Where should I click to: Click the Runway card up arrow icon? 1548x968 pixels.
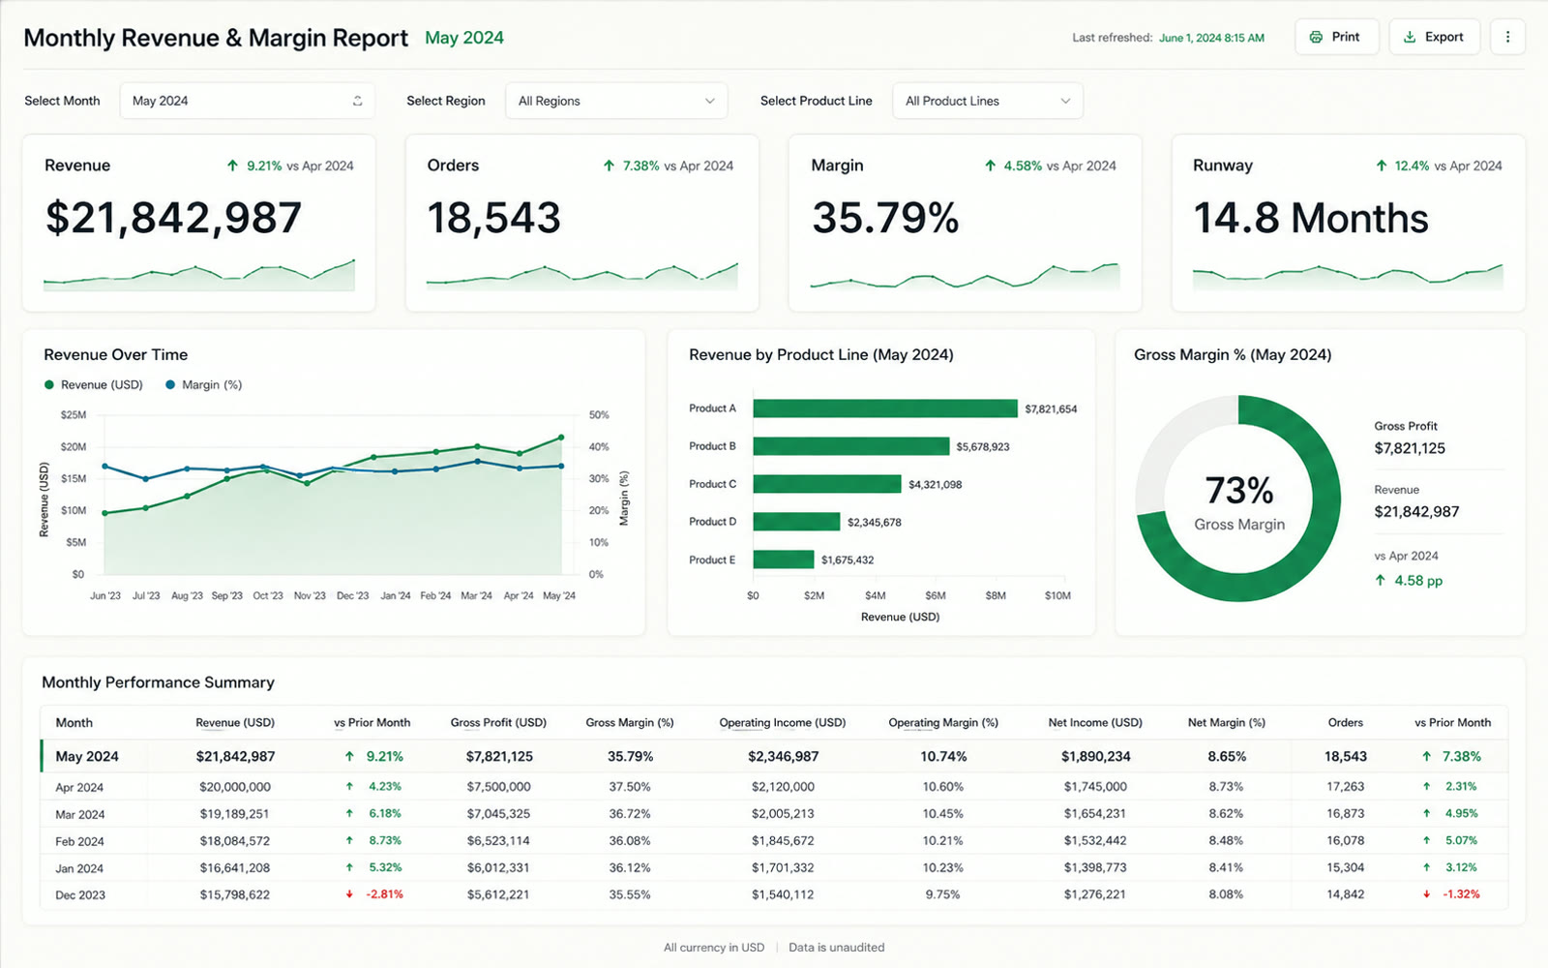(1381, 166)
